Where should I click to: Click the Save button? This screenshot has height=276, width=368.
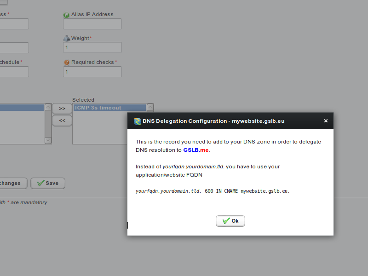(48, 183)
